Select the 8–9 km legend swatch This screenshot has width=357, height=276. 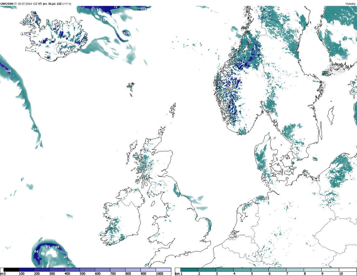pos(312,270)
